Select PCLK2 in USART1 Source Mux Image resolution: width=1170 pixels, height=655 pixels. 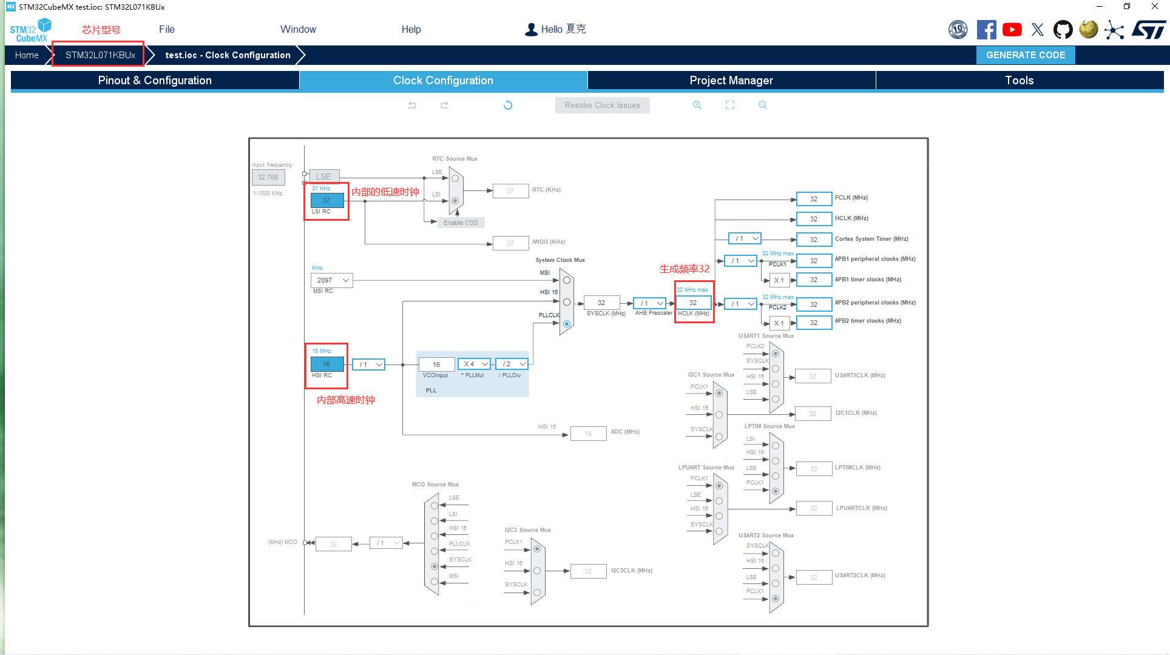776,354
